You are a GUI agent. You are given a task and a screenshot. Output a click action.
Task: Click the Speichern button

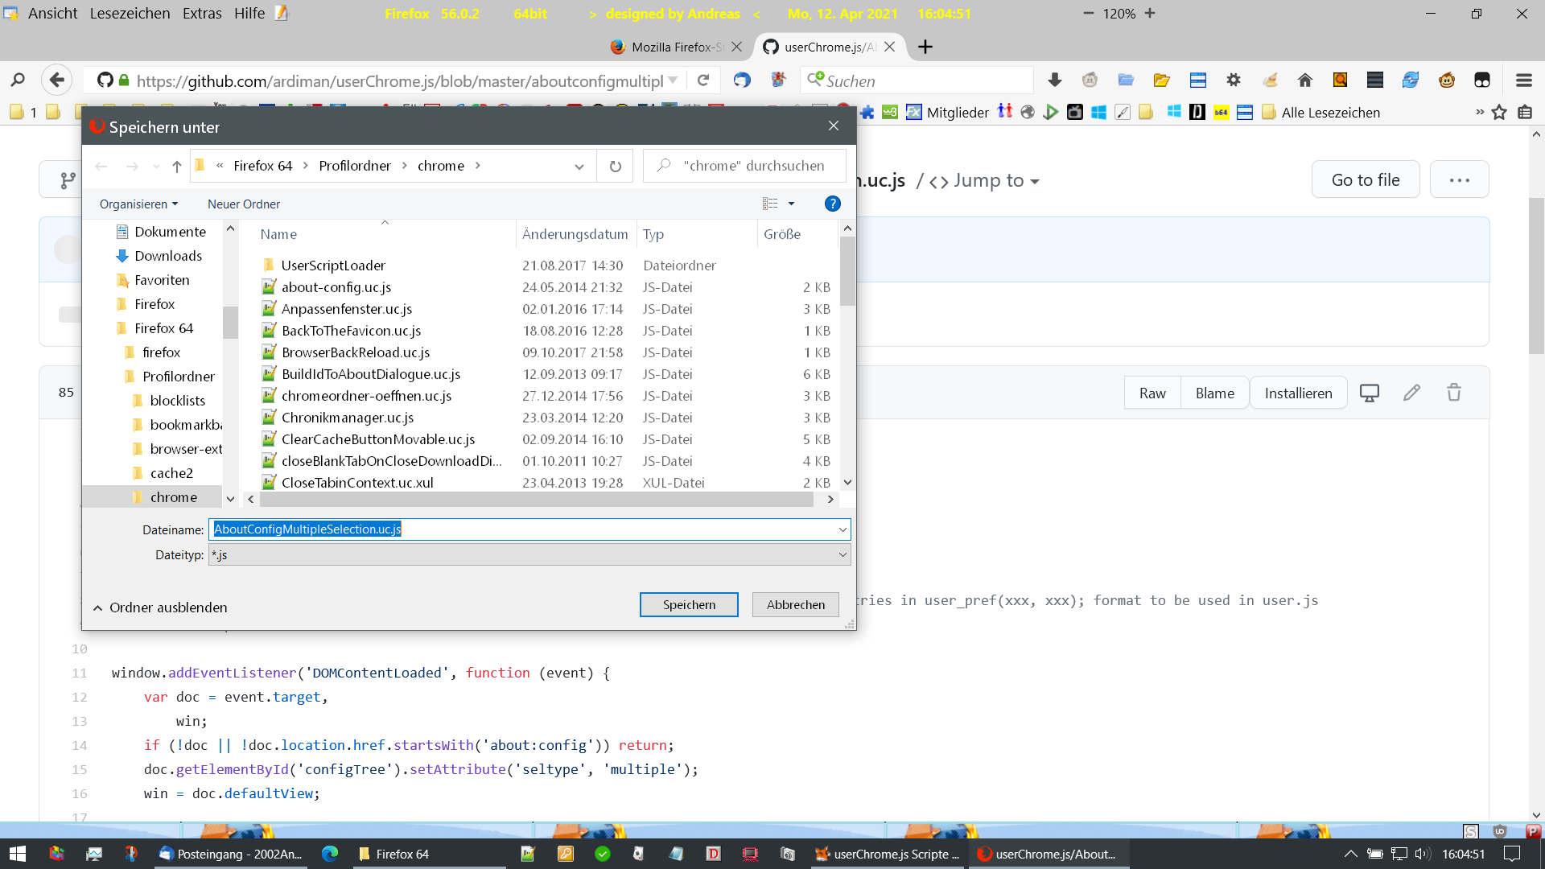(x=688, y=605)
